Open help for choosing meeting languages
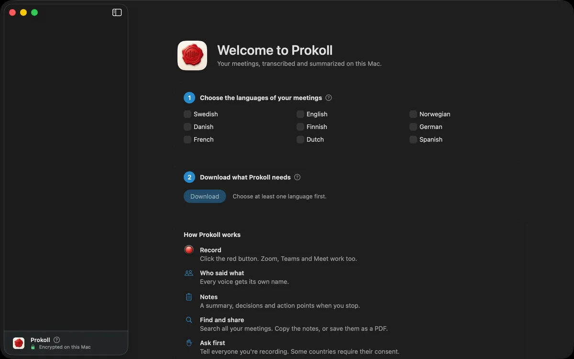This screenshot has height=359, width=574. click(x=329, y=98)
